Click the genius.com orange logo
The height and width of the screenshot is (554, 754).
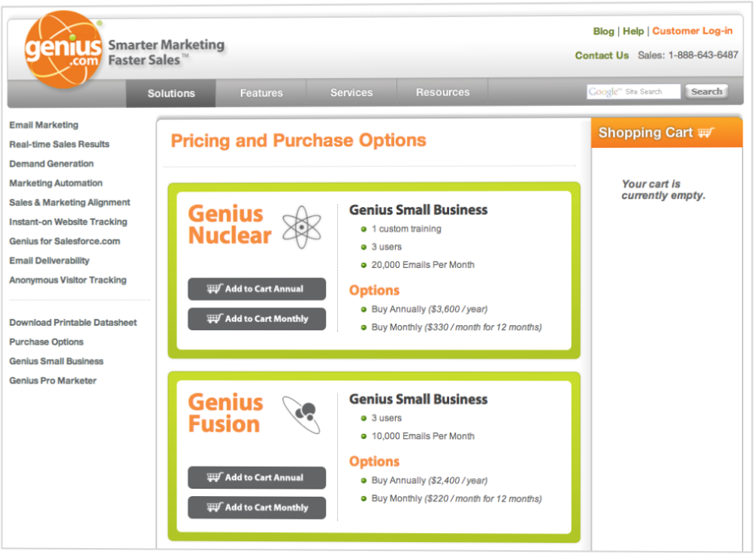coord(64,50)
